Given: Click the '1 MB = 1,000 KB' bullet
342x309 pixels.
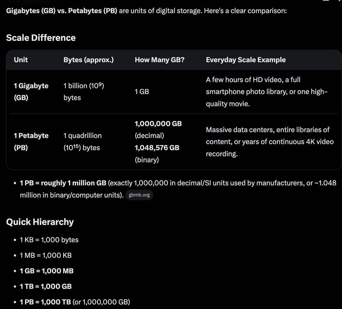Looking at the screenshot, I should tap(46, 255).
